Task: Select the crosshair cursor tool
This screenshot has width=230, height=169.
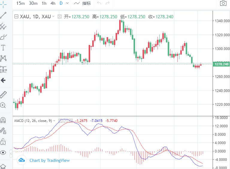Action: pos(3,4)
